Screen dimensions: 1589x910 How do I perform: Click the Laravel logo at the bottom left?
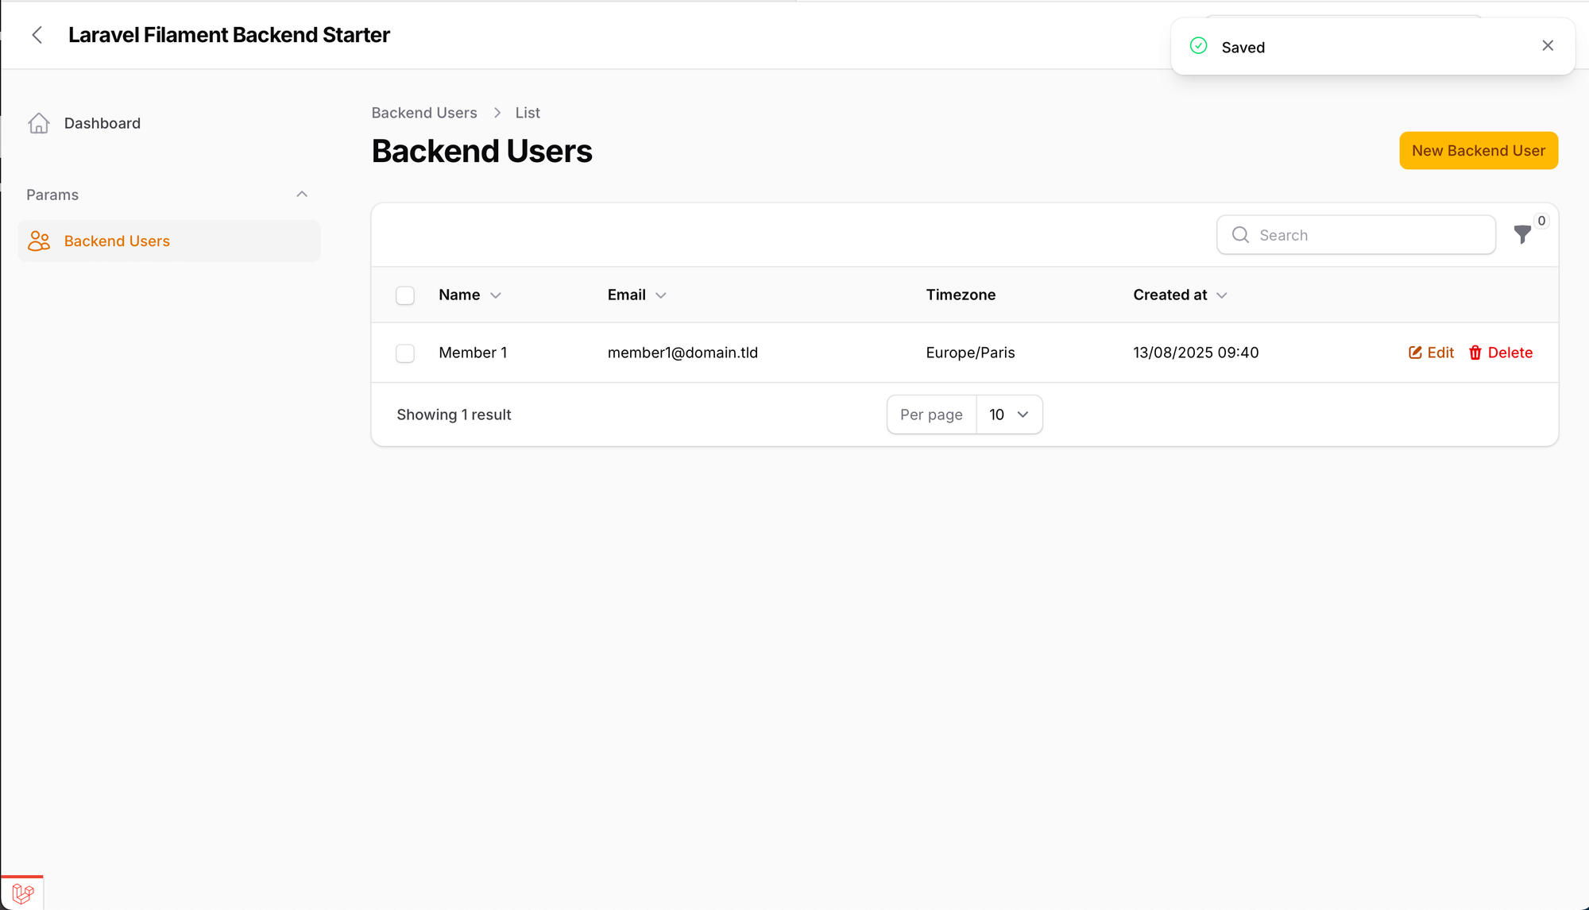pyautogui.click(x=22, y=893)
